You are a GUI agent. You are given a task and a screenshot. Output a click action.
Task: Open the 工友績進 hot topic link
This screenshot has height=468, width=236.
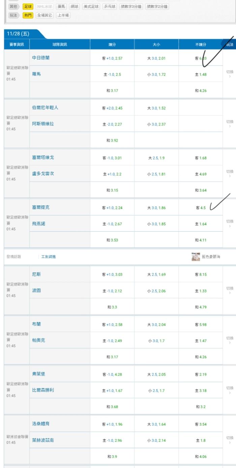coord(49,257)
